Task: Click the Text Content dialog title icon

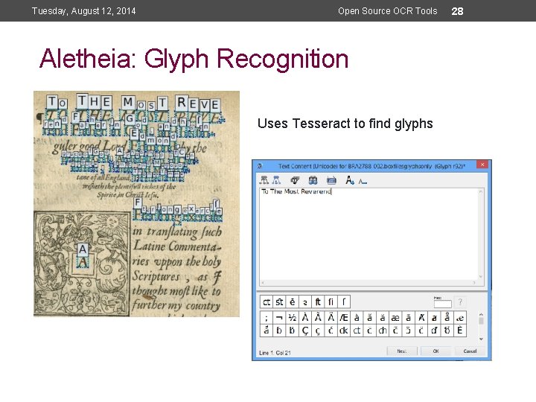Action: pos(260,166)
